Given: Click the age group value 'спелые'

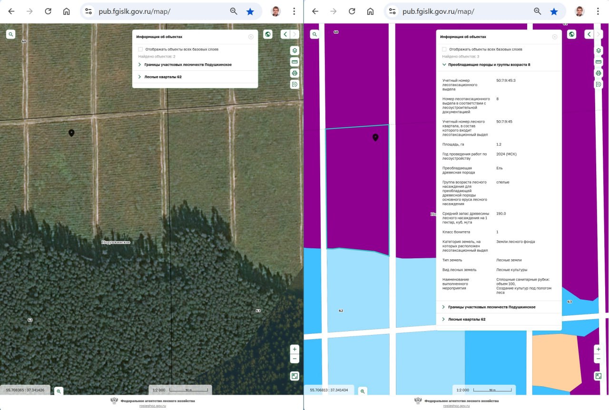Looking at the screenshot, I should click(502, 182).
